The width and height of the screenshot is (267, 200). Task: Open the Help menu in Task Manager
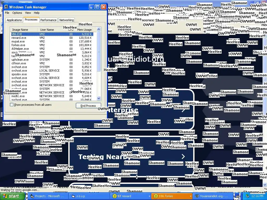(x=37, y=13)
